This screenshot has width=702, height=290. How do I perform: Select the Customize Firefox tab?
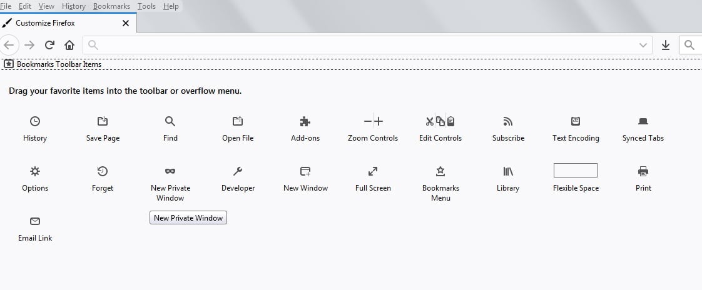(x=68, y=23)
